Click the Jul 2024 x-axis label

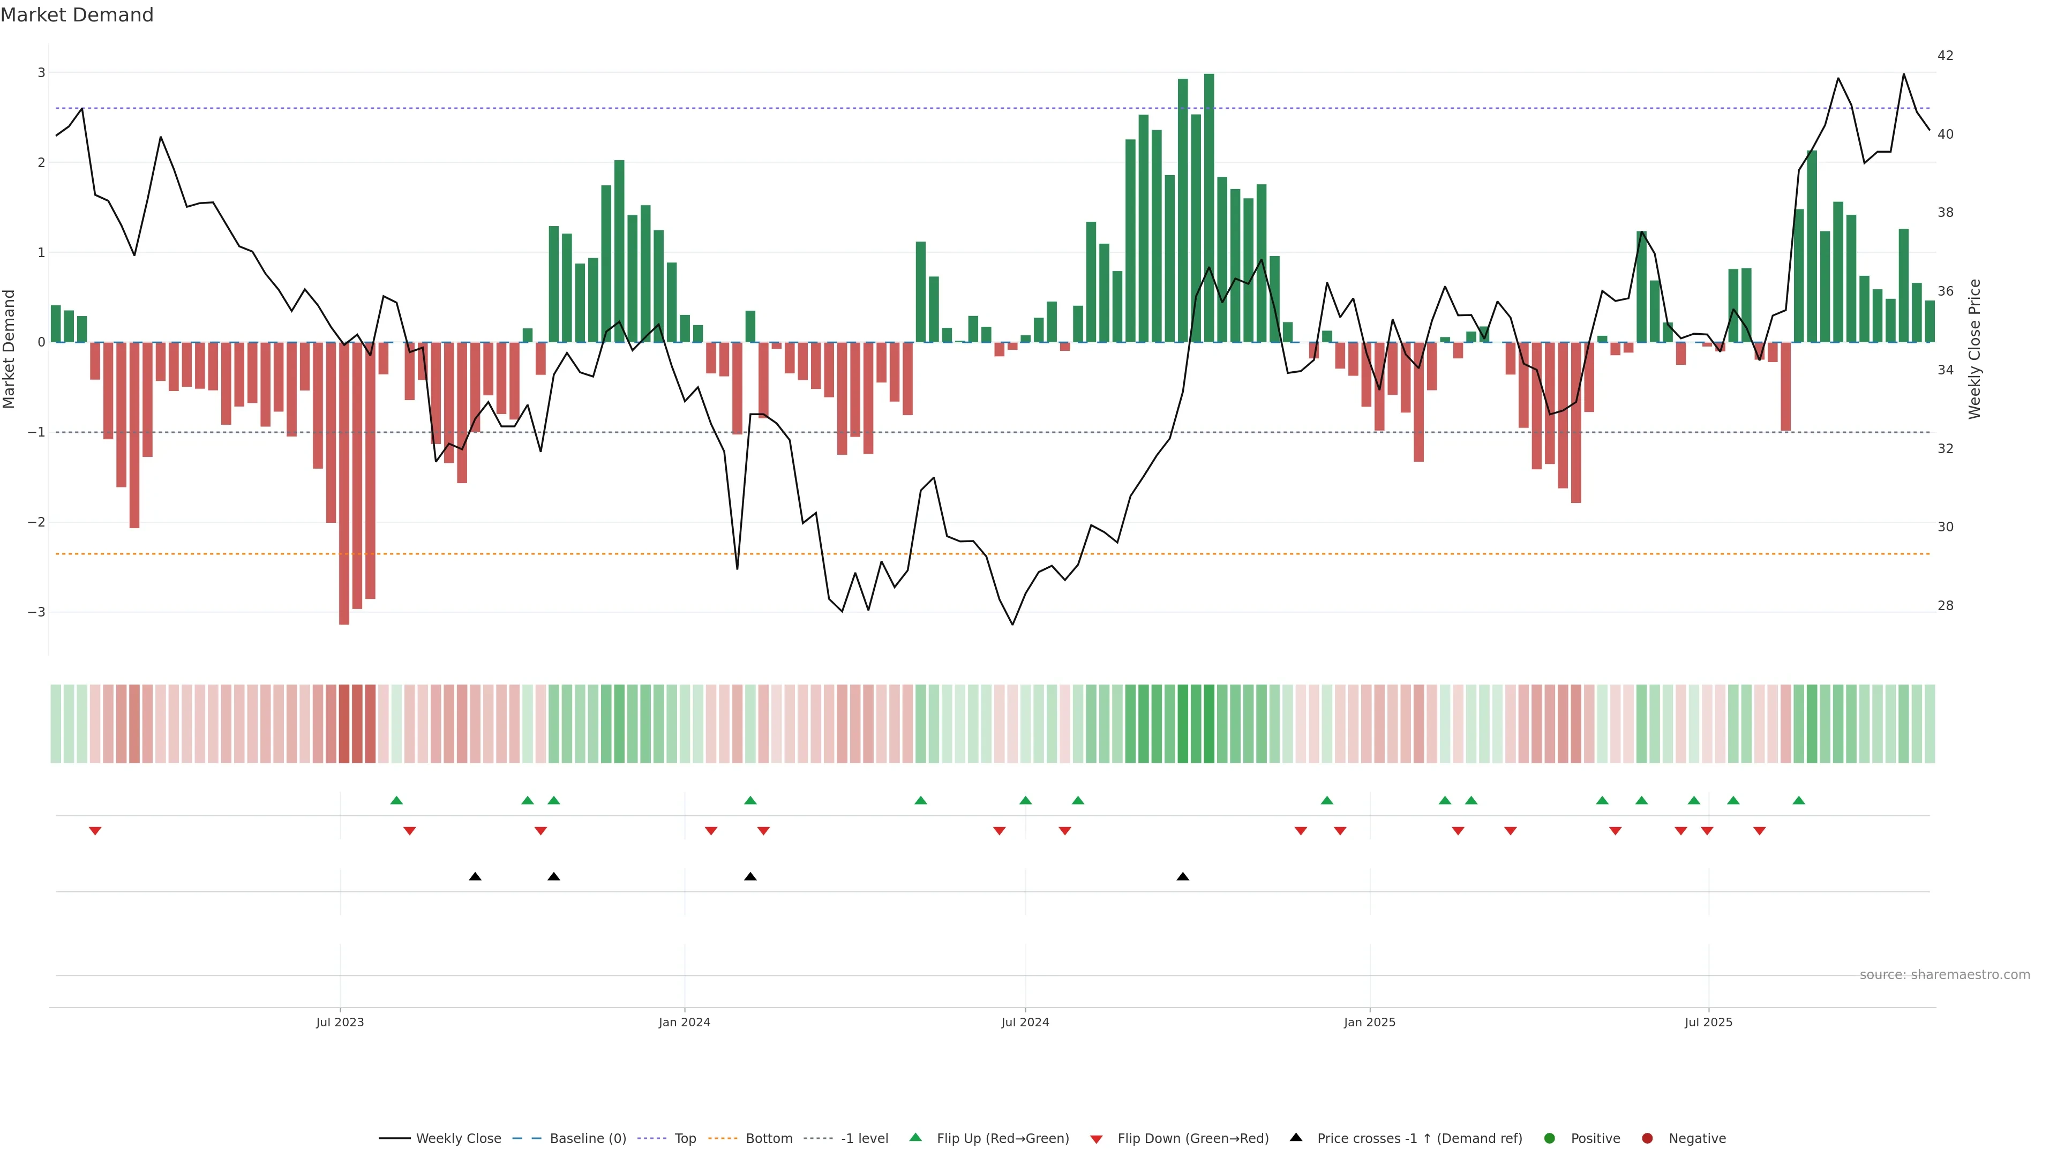pos(1025,1022)
